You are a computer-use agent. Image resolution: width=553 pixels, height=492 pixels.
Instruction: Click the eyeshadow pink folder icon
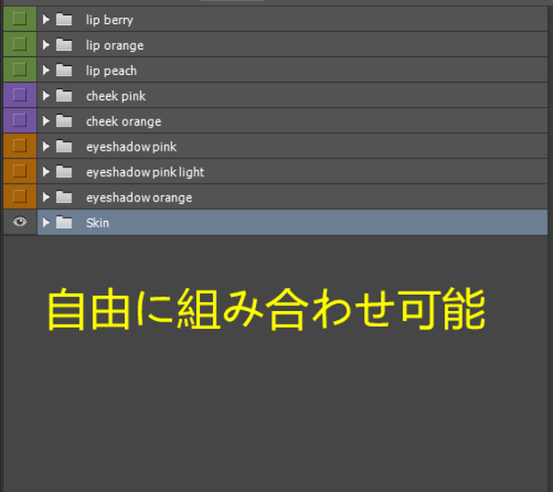[x=64, y=146]
